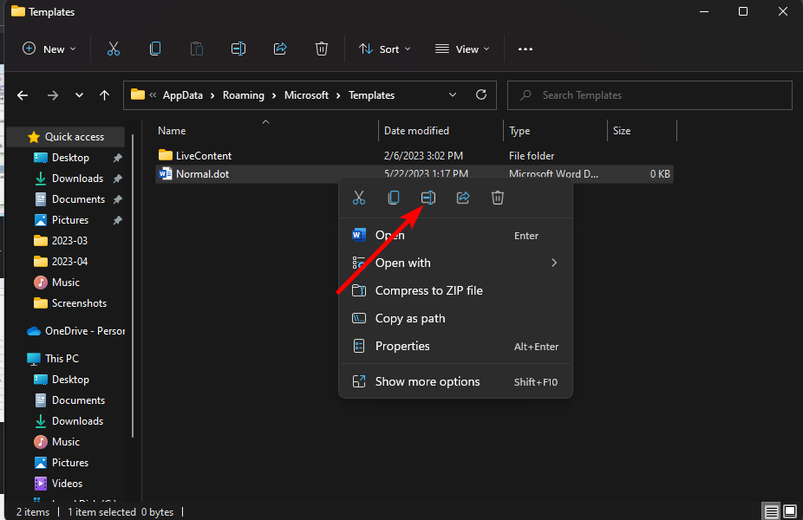Refresh the Templates folder view
The image size is (803, 520).
[481, 94]
